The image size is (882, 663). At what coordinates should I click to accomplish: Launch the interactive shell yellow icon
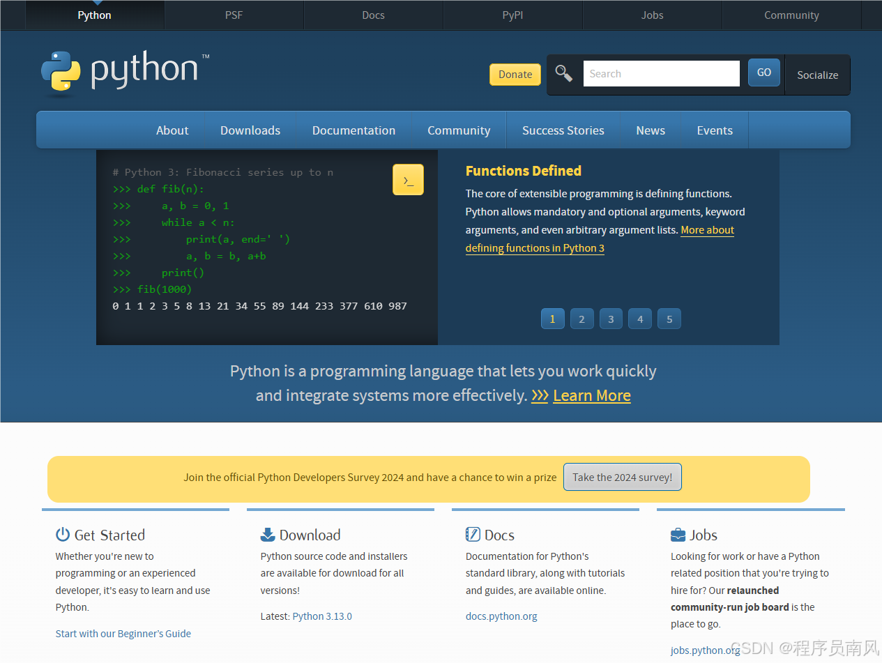tap(408, 180)
